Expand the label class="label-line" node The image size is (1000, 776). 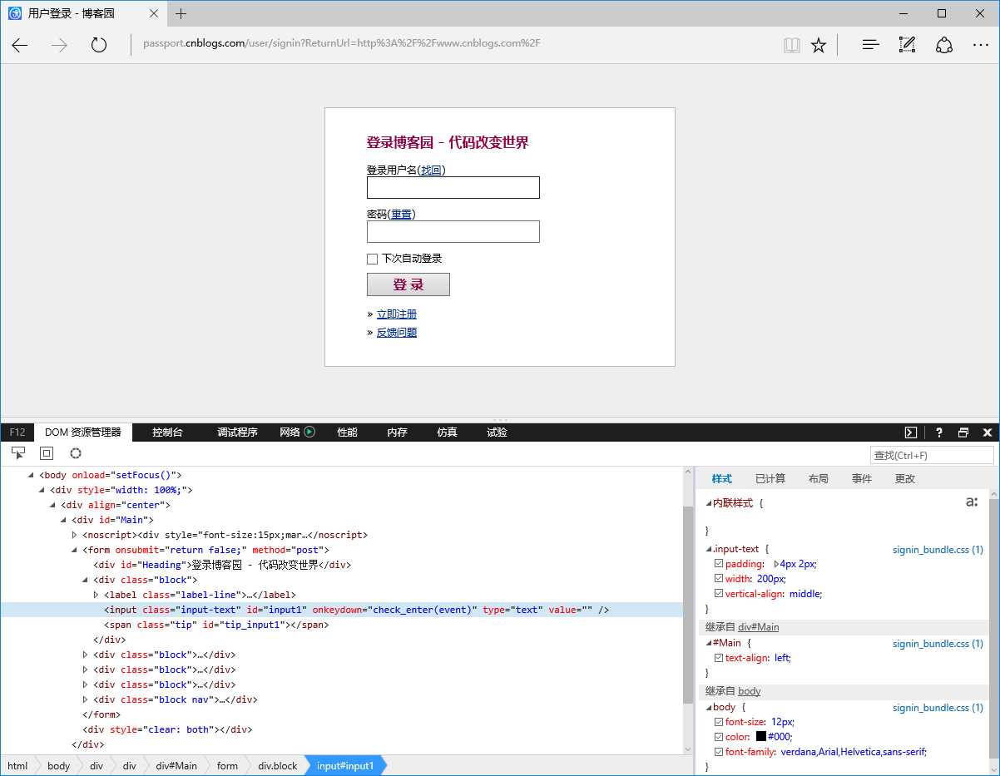pos(96,595)
